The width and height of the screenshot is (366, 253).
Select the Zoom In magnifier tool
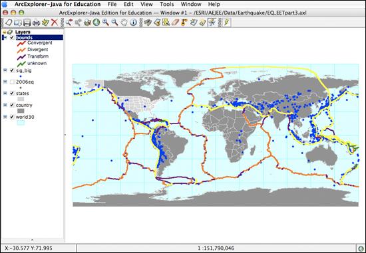point(106,23)
